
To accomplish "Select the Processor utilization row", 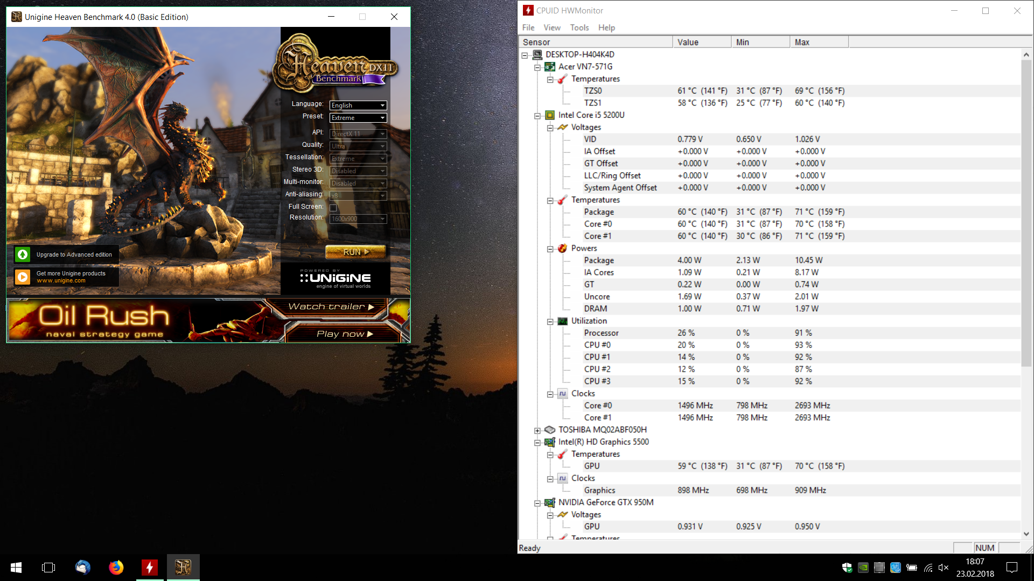I will pyautogui.click(x=770, y=333).
